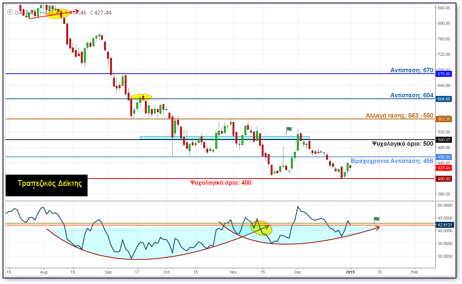Screen dimensions: 462x284
Task: Click the 42.4121 indicator value tag
Action: click(445, 225)
